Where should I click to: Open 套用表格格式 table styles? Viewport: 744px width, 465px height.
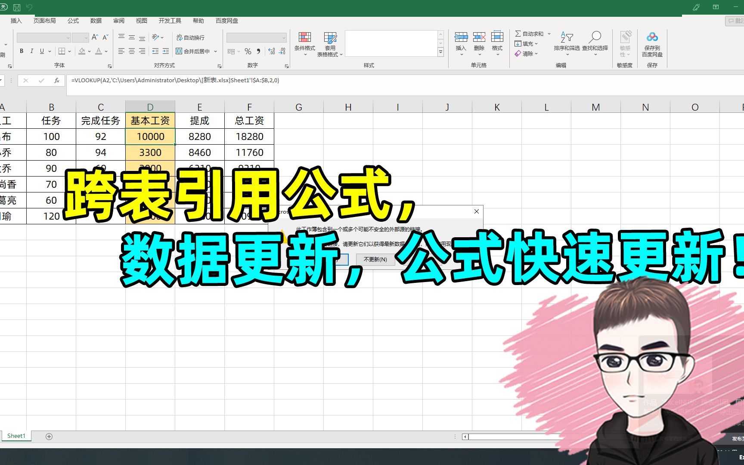click(330, 44)
